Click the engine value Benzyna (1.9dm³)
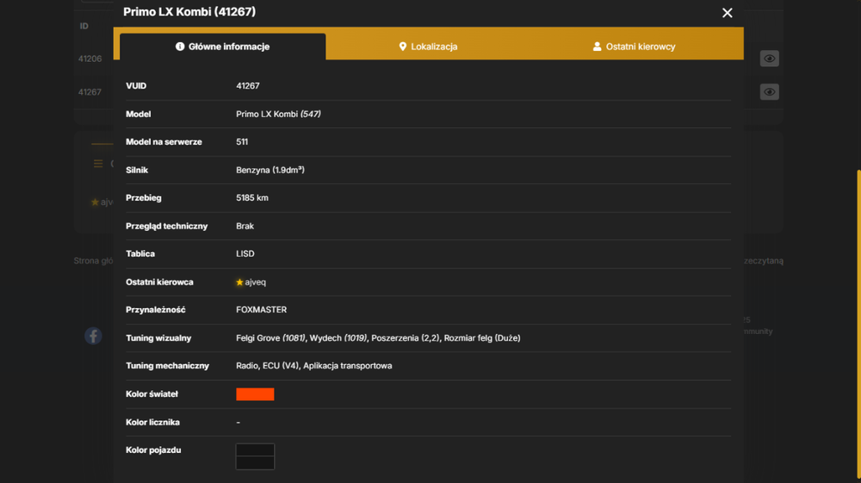The height and width of the screenshot is (483, 861). (x=270, y=170)
